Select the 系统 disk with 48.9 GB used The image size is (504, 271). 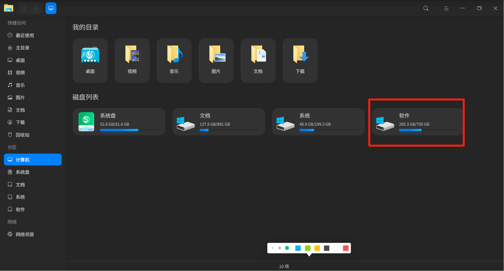click(319, 122)
